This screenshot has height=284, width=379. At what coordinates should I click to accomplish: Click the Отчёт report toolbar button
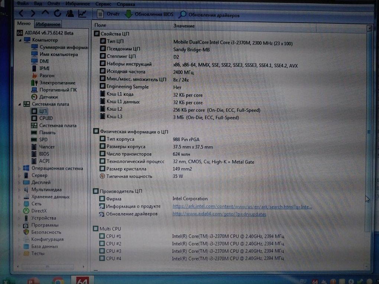(108, 14)
